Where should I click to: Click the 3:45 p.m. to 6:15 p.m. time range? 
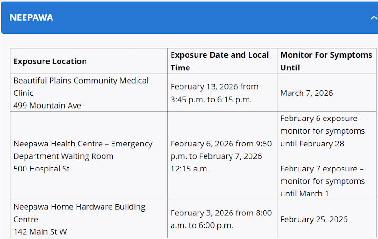click(211, 100)
